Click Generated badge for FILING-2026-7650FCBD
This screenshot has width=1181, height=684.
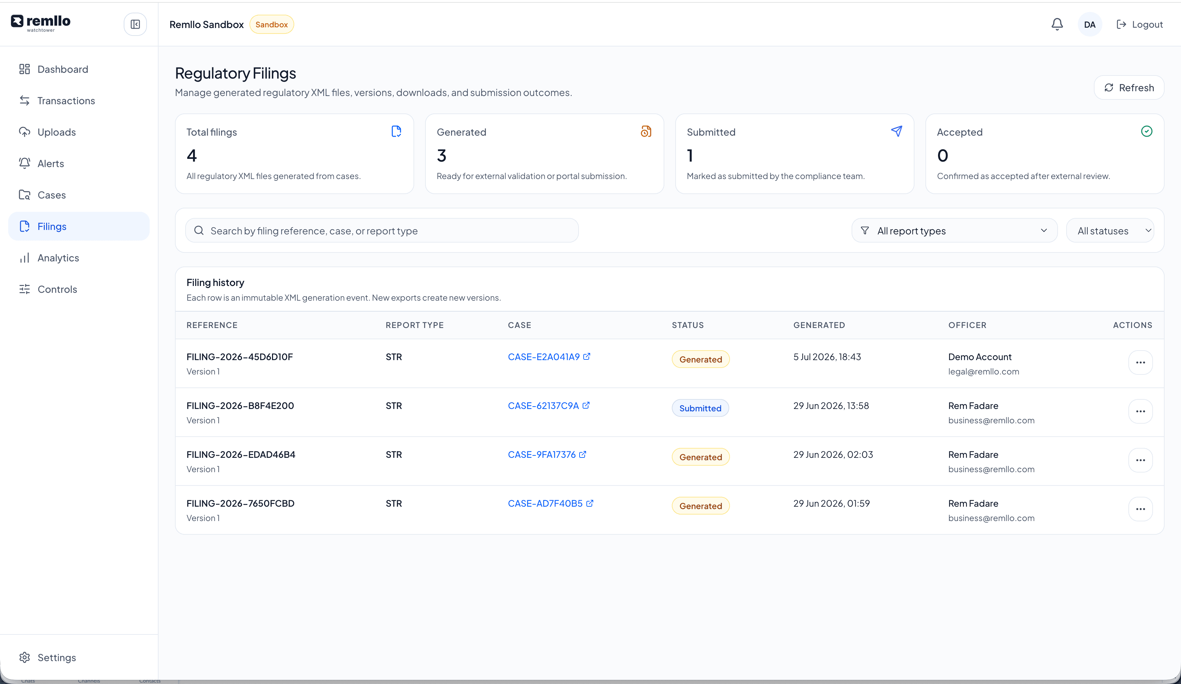[x=701, y=506]
